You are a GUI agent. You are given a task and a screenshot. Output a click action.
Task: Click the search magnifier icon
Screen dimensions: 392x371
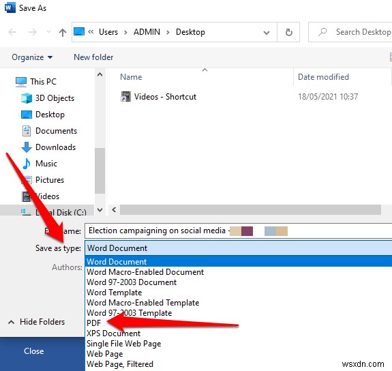[322, 32]
